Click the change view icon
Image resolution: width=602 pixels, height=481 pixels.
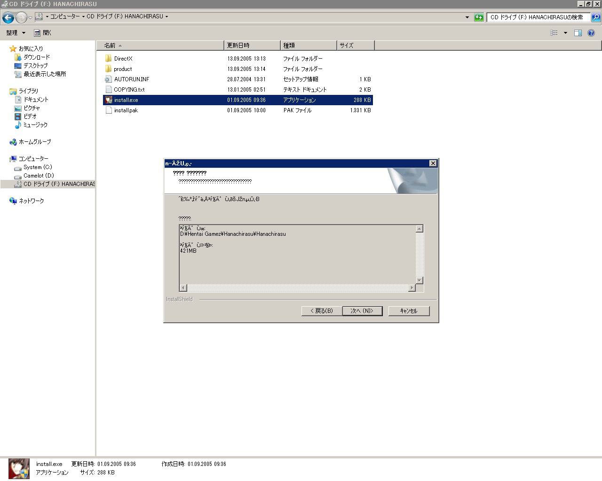click(554, 33)
